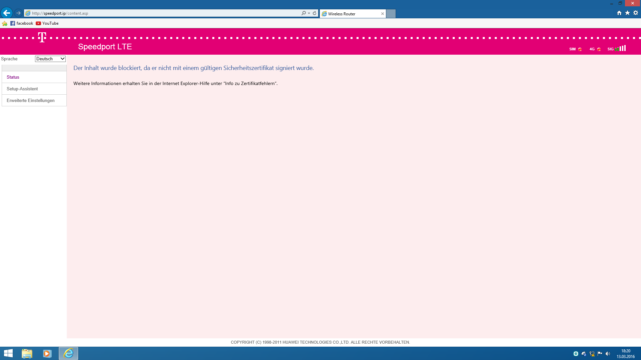This screenshot has height=360, width=641.
Task: Open the media player taskbar icon
Action: (x=47, y=353)
